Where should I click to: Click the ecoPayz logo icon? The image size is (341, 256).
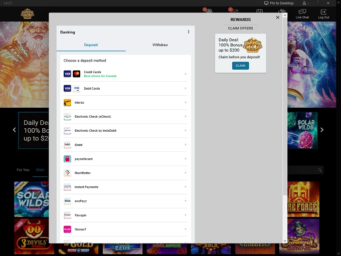67,201
